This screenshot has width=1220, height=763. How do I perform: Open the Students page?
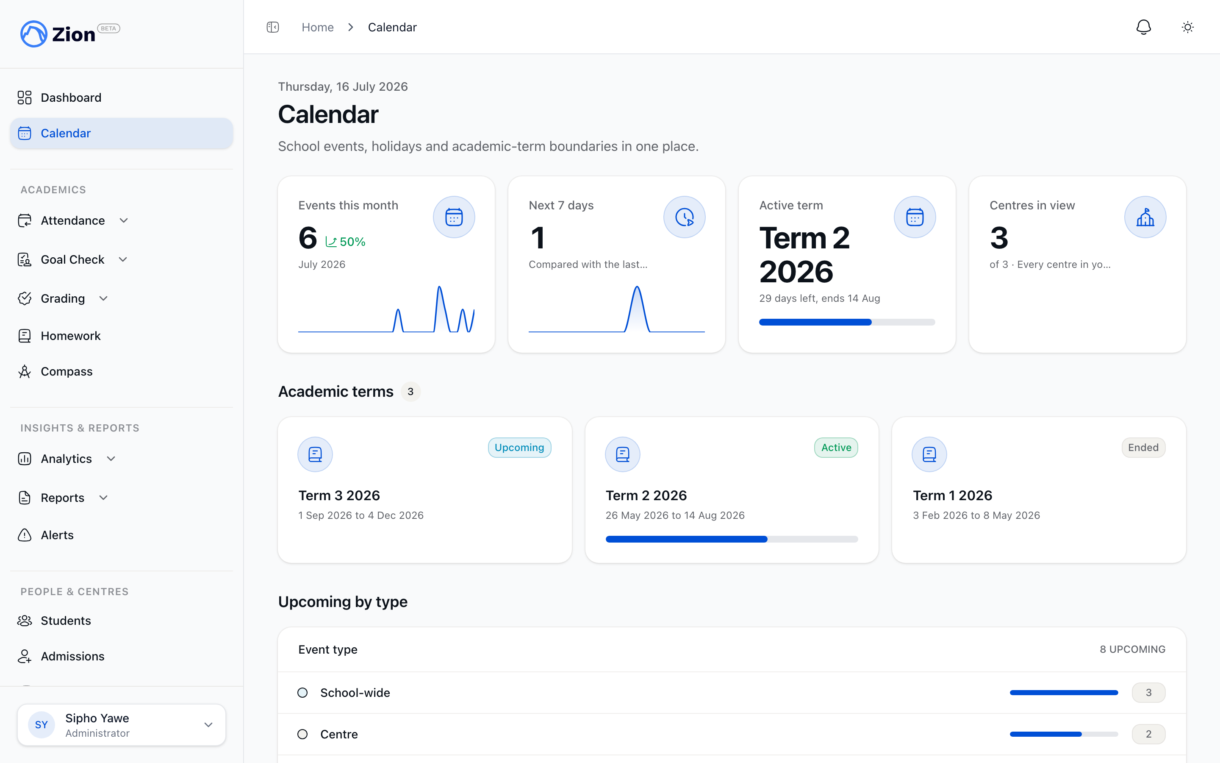122,621
